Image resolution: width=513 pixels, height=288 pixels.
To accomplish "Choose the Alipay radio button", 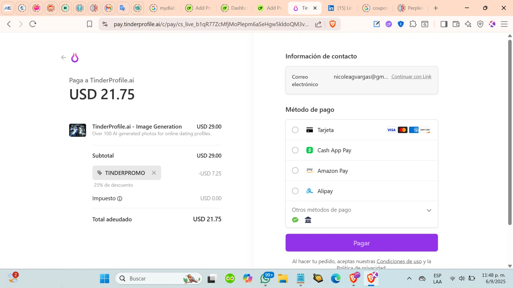I will point(295,191).
